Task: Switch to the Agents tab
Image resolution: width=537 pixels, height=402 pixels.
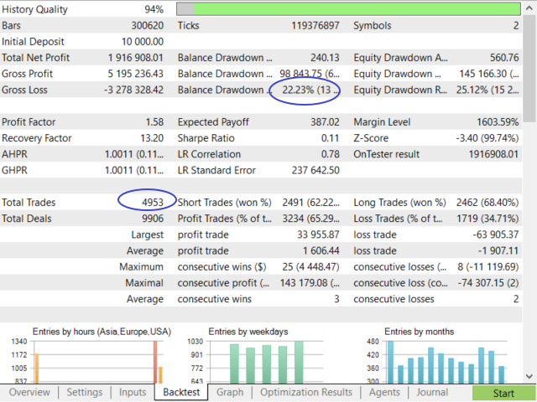Action: coord(384,392)
